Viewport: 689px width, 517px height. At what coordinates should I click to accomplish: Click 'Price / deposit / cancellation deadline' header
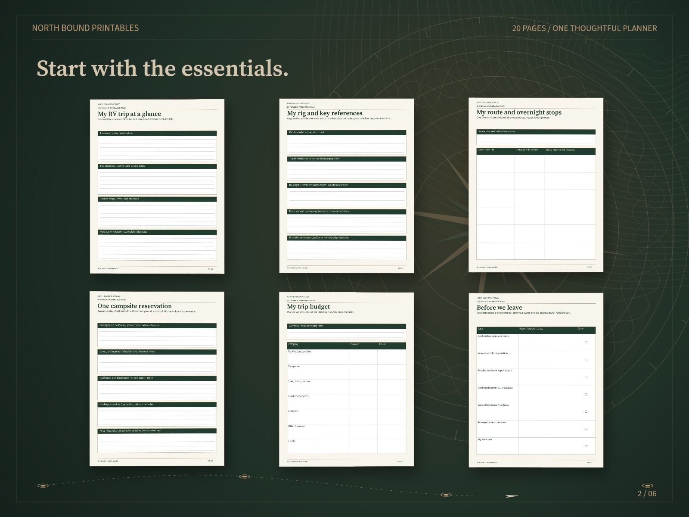pos(157,431)
